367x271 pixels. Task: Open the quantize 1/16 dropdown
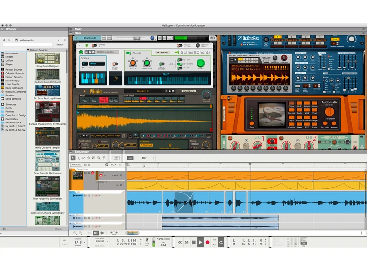pyautogui.click(x=79, y=242)
